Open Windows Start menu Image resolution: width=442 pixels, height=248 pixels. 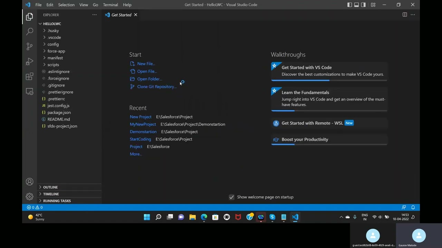click(147, 217)
